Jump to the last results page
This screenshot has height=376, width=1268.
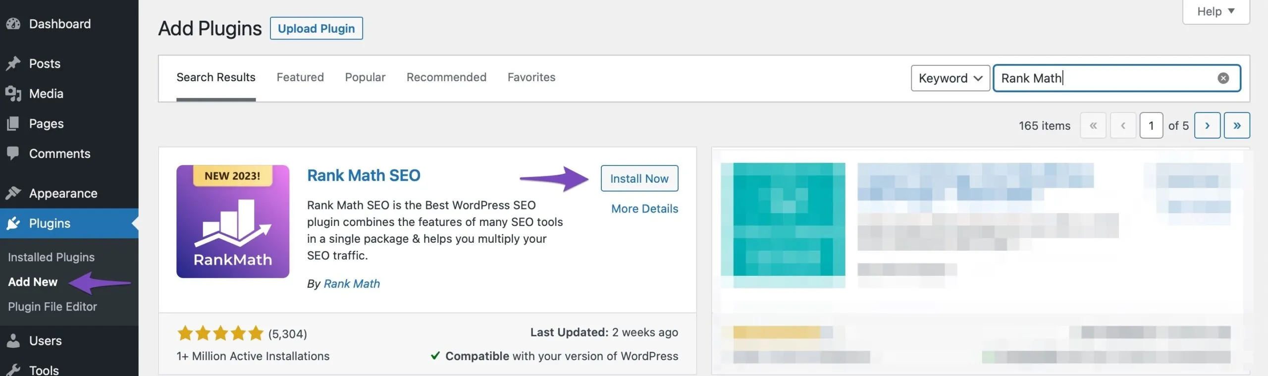pos(1237,125)
